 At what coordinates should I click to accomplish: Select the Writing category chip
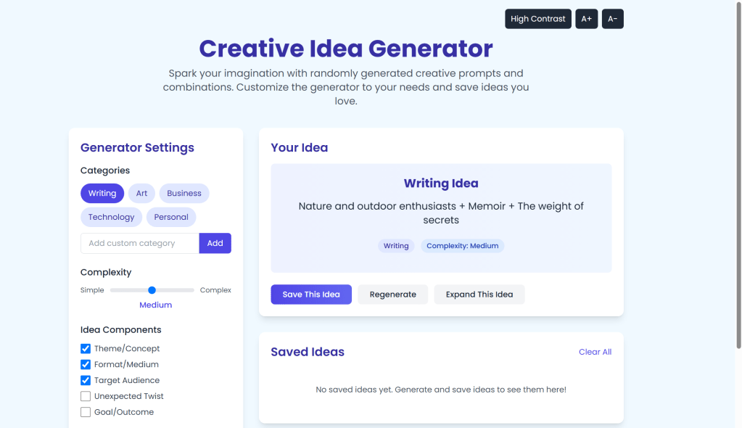tap(102, 194)
